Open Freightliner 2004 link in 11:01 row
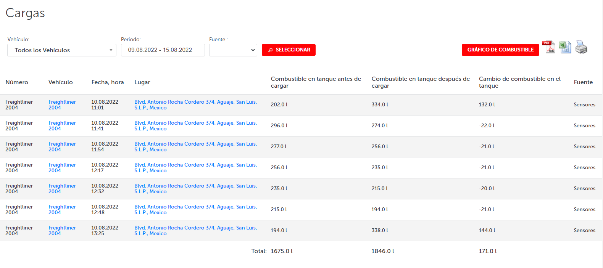This screenshot has width=603, height=268. (x=62, y=105)
